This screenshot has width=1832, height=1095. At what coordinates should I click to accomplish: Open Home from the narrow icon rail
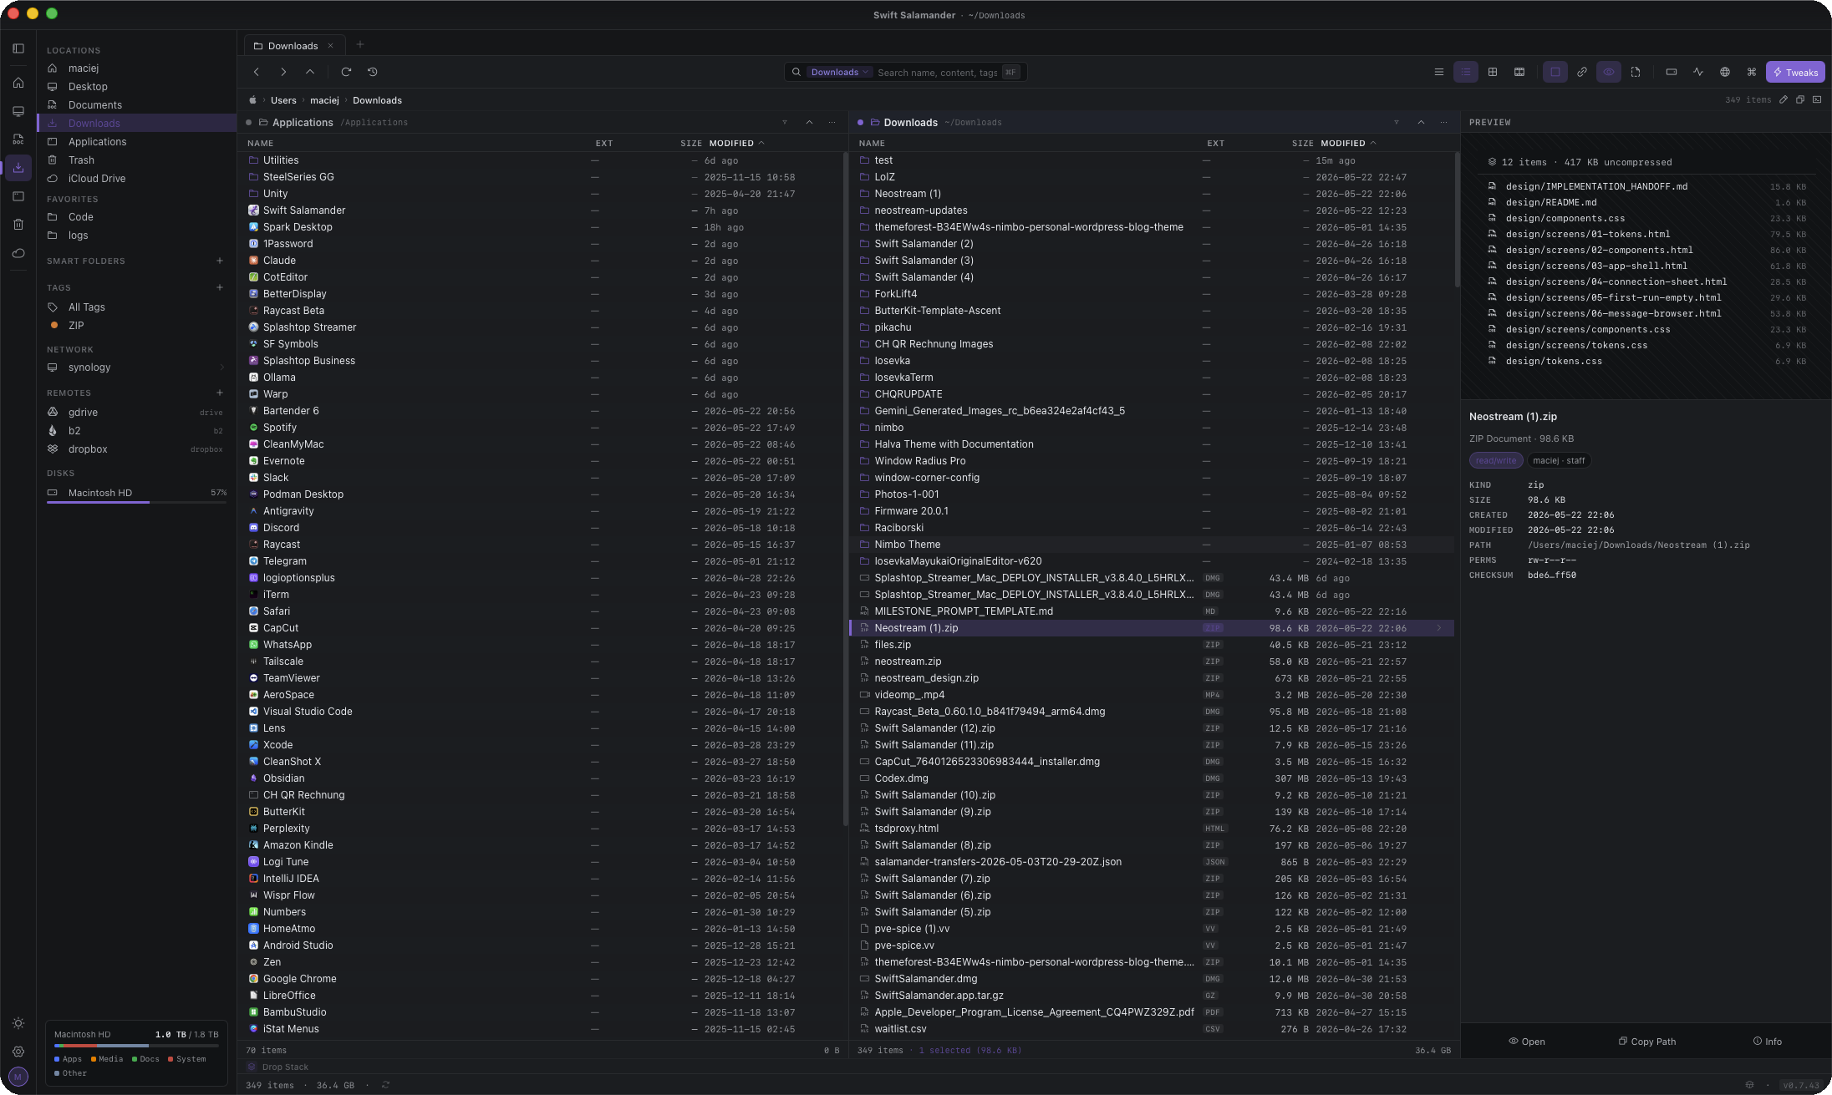18,83
